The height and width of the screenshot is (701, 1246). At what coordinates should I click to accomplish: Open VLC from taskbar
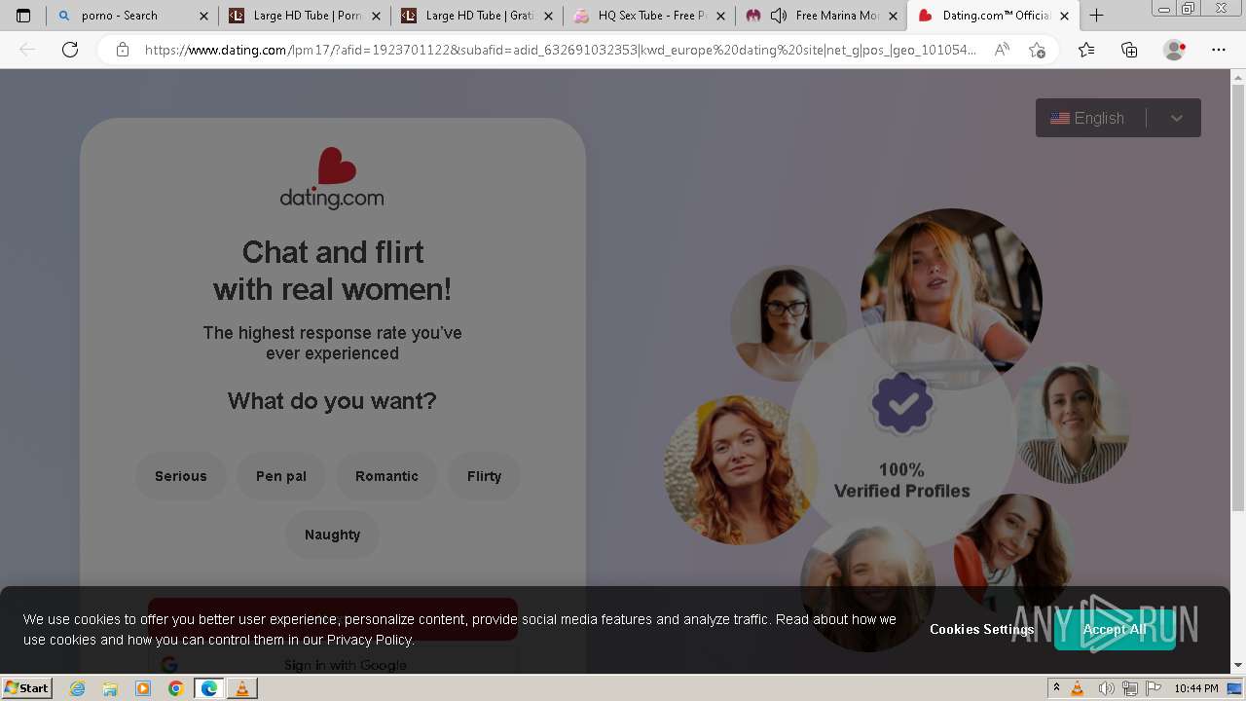point(242,688)
